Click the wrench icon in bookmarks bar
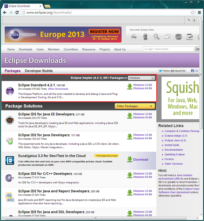Screen dimensions: 204x221 [x=189, y=20]
